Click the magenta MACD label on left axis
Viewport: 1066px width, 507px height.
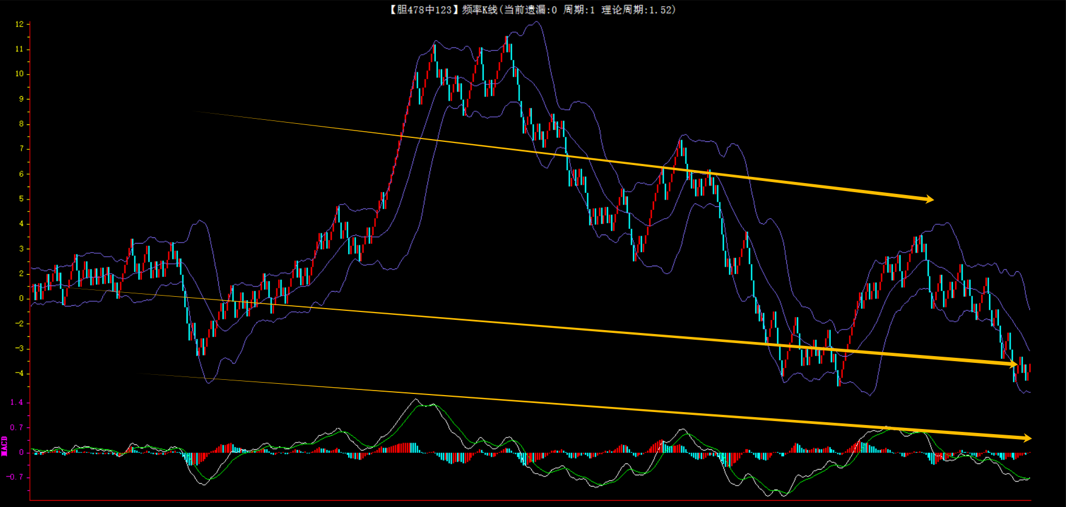pos(5,445)
